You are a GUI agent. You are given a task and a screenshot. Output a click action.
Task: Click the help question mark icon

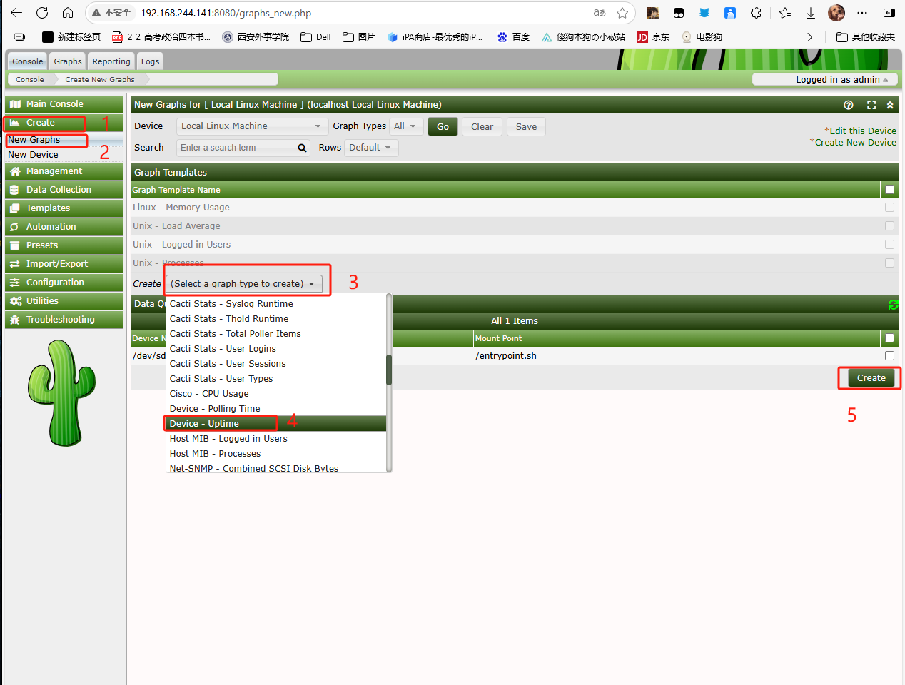pyautogui.click(x=849, y=105)
